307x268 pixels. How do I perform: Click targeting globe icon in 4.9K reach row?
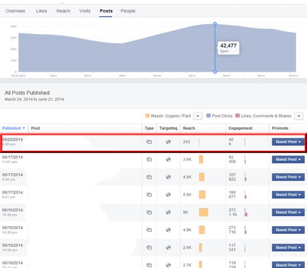click(168, 230)
